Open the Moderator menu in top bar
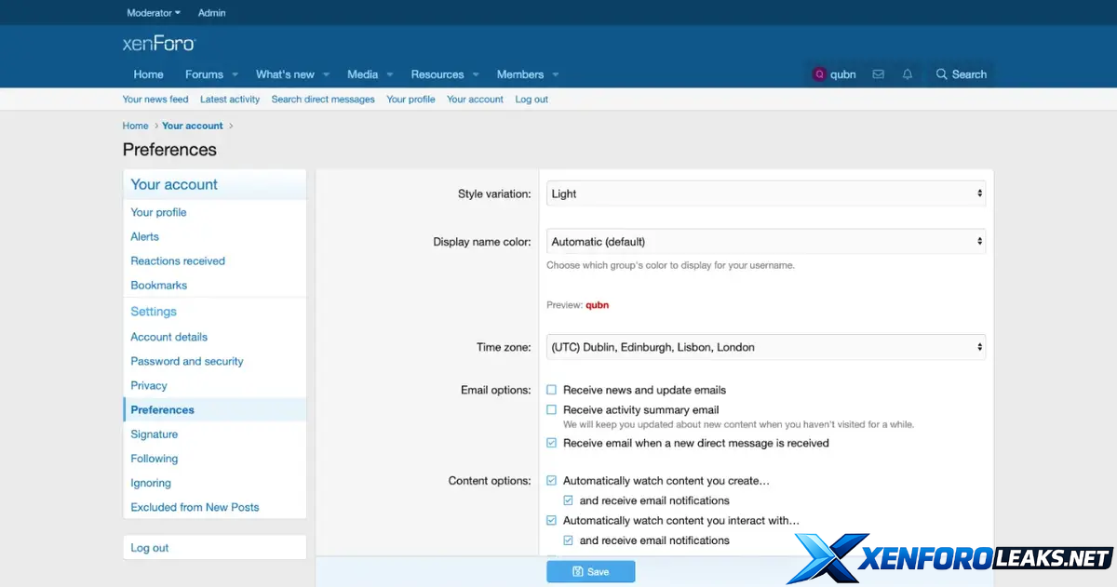Image resolution: width=1117 pixels, height=587 pixels. (154, 13)
